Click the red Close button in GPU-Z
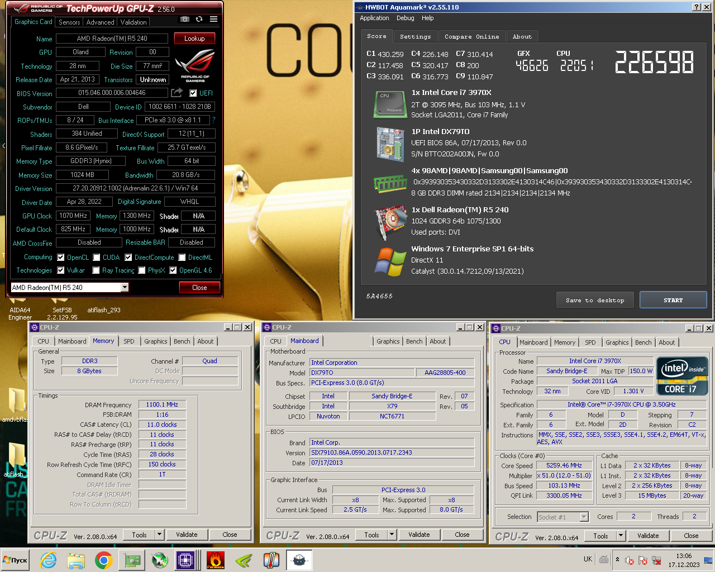This screenshot has height=572, width=715. tap(199, 287)
